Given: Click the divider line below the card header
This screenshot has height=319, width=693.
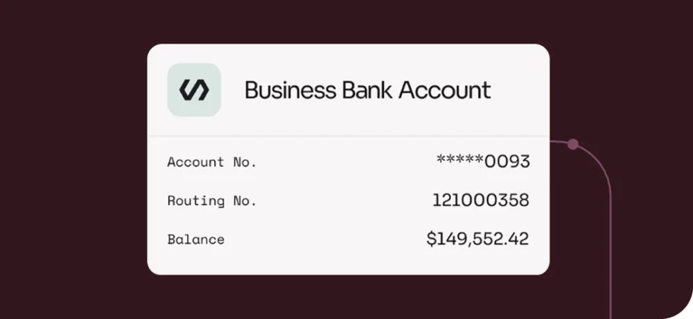Looking at the screenshot, I should click(348, 137).
